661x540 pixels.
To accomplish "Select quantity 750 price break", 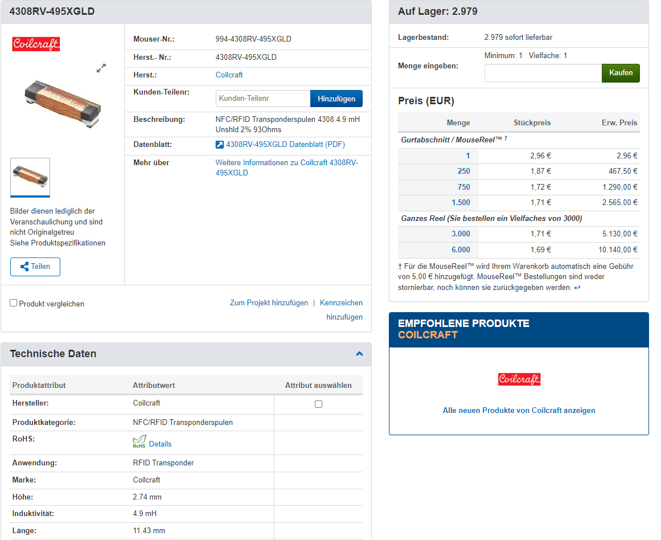I will point(463,187).
